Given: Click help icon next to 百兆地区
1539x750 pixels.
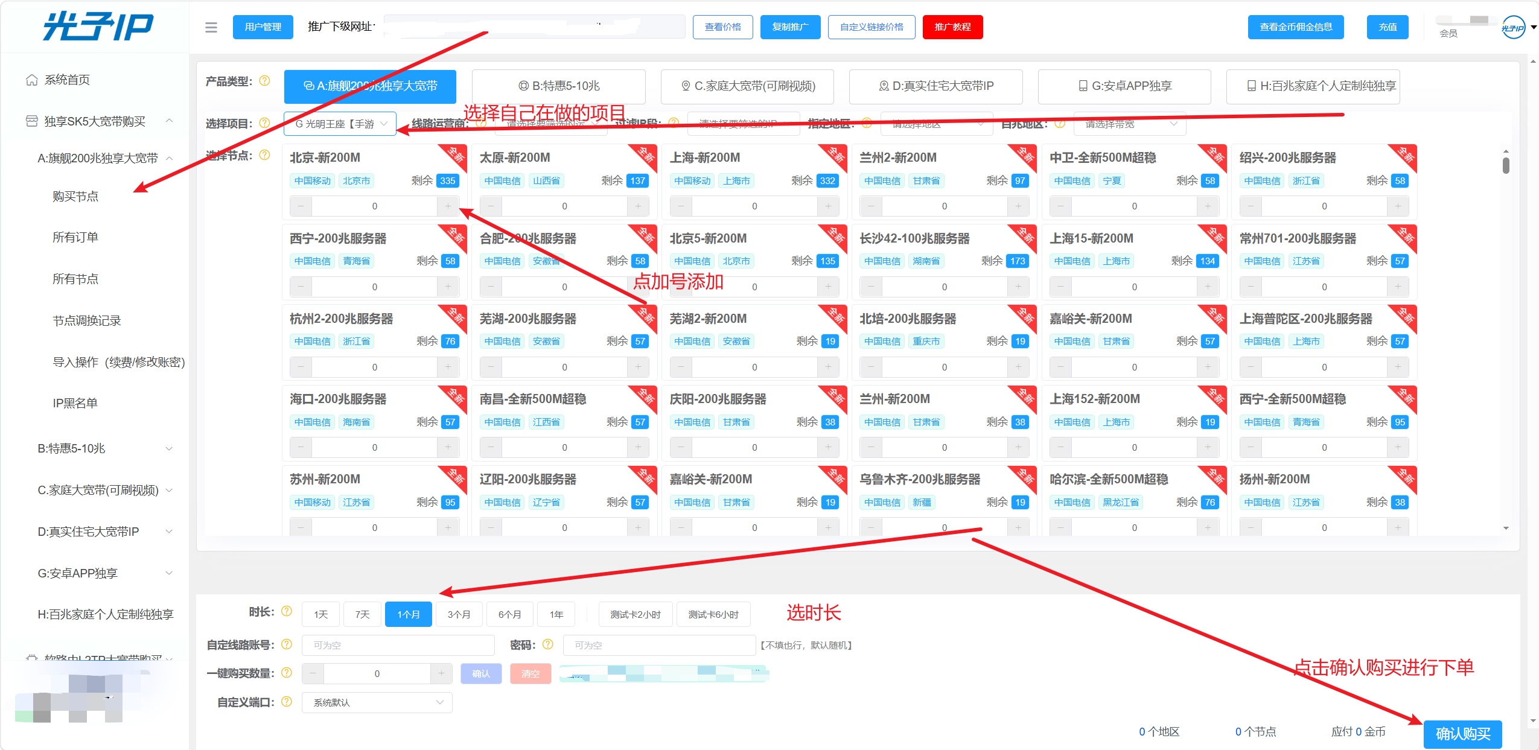Looking at the screenshot, I should coord(1060,123).
